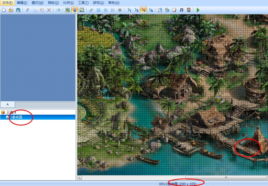
Task: Open a project using the folder icon
Action: (11, 10)
